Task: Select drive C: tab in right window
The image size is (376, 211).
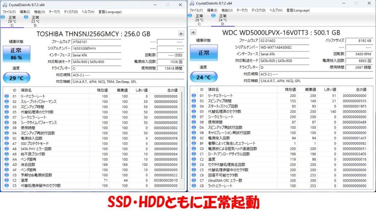Action: [x=199, y=20]
